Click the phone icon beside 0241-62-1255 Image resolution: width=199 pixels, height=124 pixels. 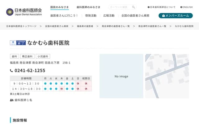pos(12,71)
